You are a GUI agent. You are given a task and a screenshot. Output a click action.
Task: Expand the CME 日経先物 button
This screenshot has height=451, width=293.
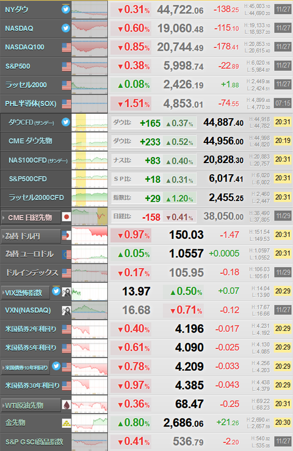coord(31,218)
